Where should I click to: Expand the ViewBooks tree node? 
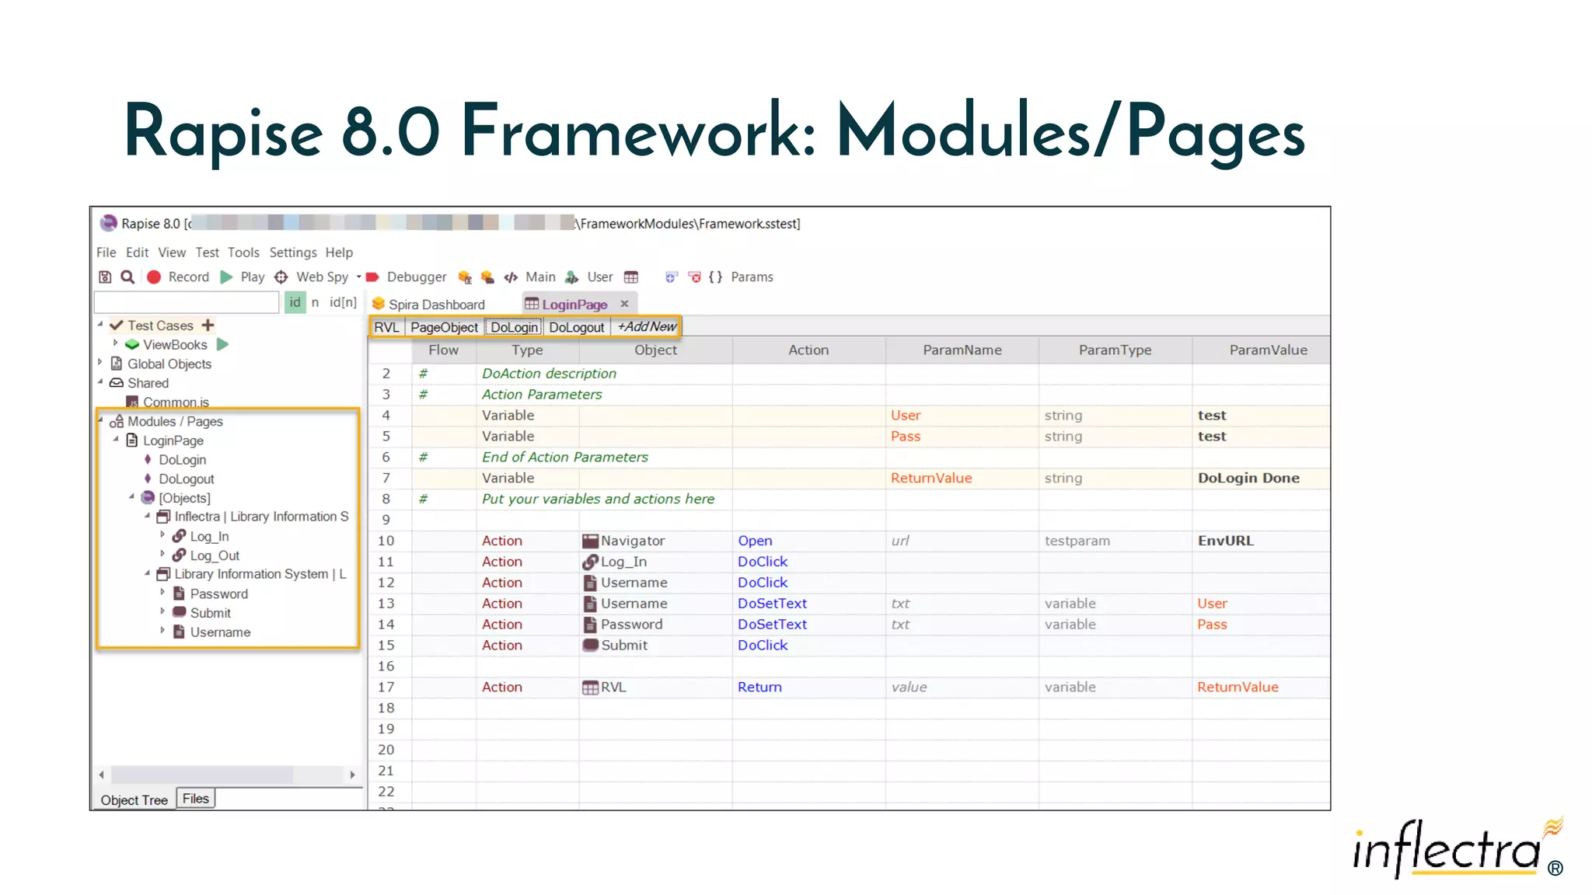116,343
